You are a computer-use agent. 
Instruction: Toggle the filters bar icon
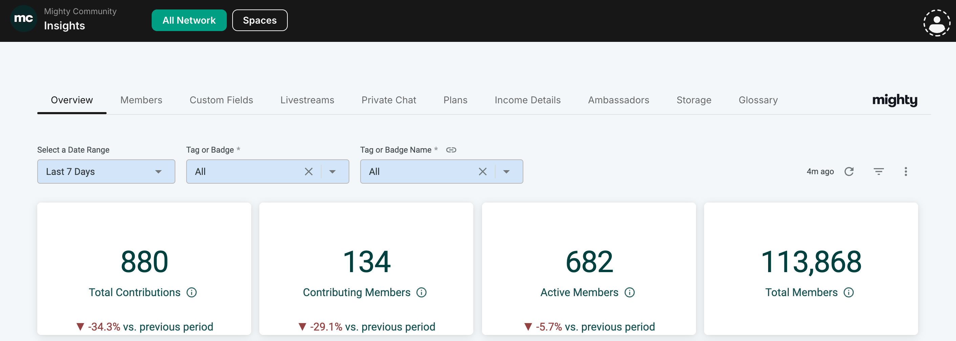[878, 172]
